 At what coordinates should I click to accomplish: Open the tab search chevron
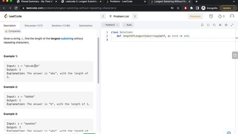click(x=234, y=1)
